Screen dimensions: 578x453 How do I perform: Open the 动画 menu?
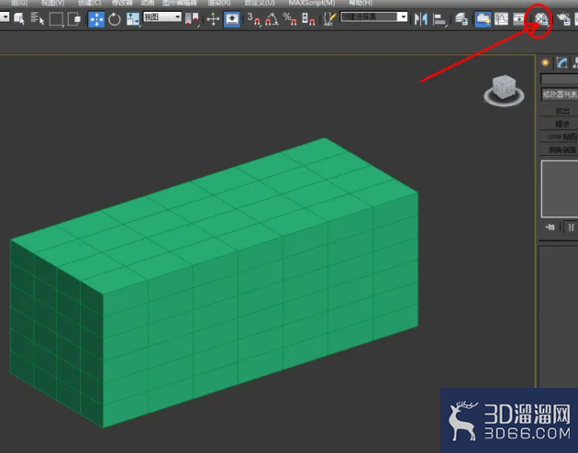pos(148,3)
